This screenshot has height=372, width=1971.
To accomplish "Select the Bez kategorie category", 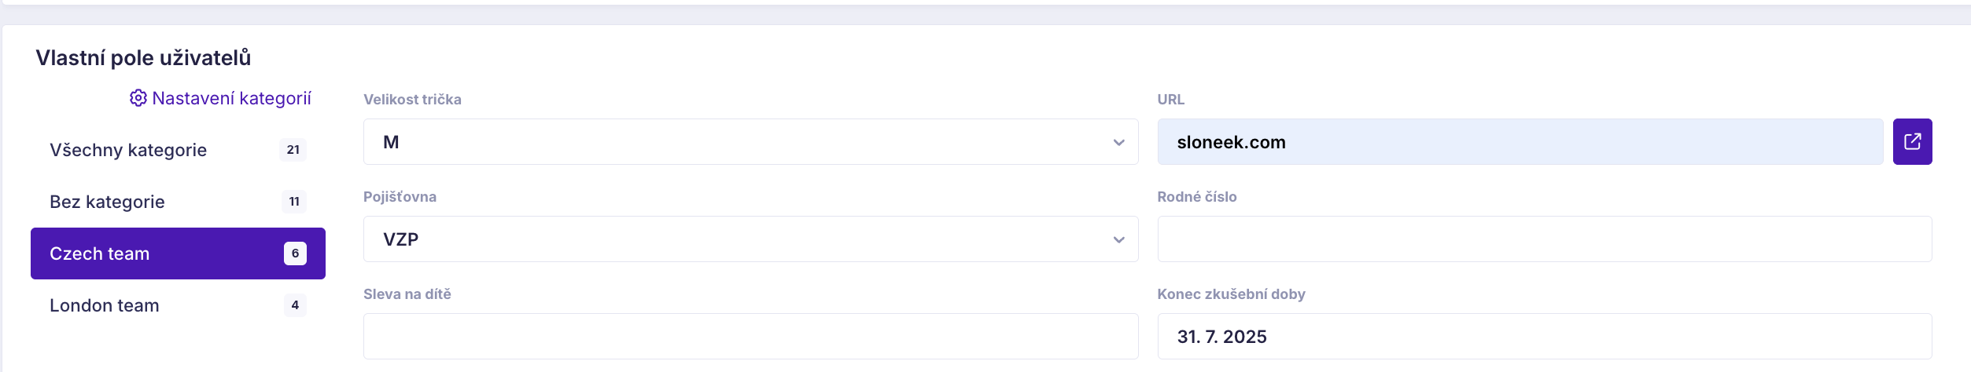I will 108,202.
